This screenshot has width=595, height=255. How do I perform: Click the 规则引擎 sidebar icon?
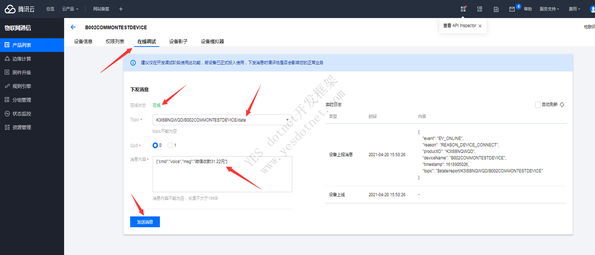pyautogui.click(x=7, y=86)
